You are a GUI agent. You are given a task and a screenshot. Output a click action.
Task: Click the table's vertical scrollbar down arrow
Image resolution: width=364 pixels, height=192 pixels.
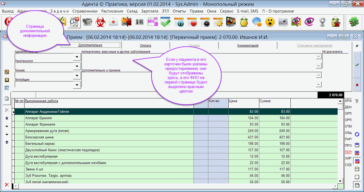click(x=340, y=181)
